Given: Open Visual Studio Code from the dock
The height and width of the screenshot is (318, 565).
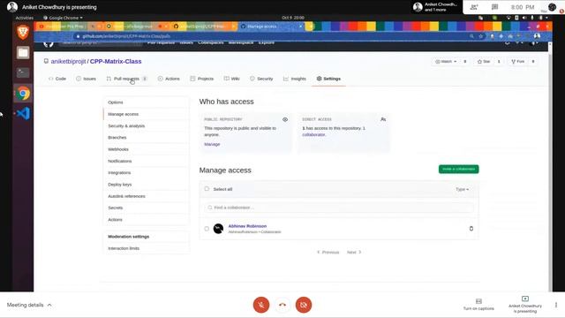Looking at the screenshot, I should (23, 114).
